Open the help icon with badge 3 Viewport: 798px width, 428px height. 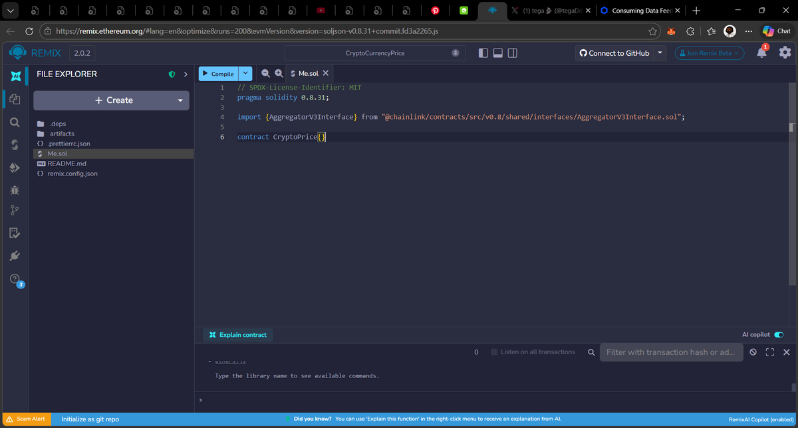tap(16, 280)
